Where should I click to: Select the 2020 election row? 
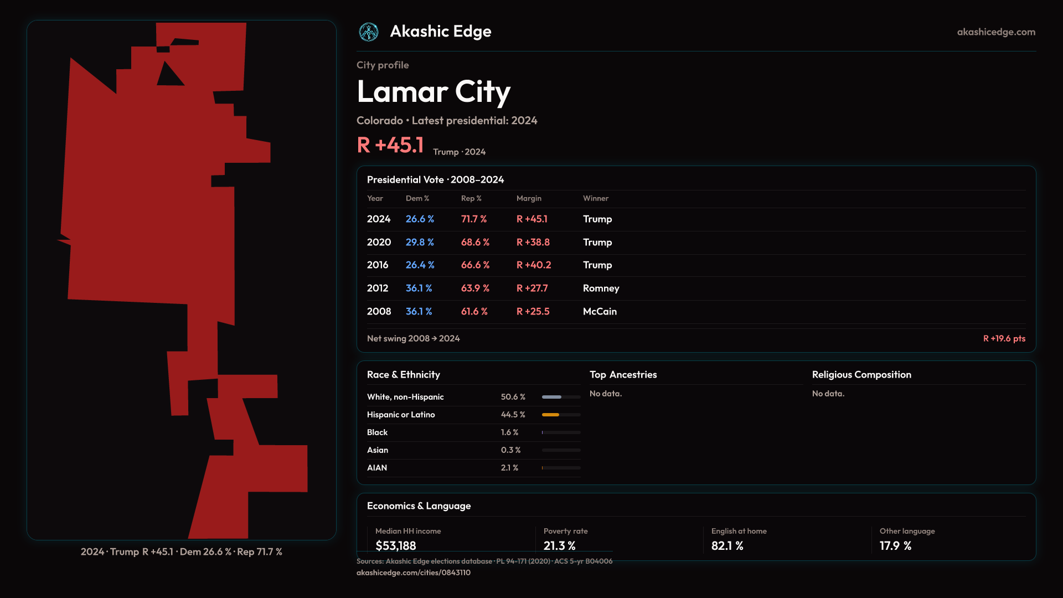tap(379, 243)
